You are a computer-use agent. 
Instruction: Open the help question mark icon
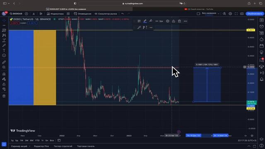coord(262,146)
